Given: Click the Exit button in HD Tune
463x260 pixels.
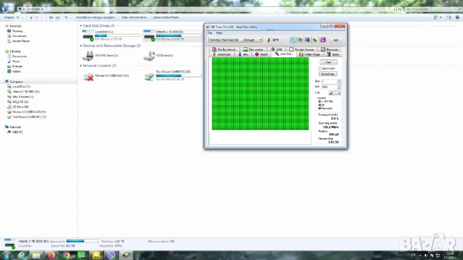Looking at the screenshot, I should coord(336,40).
